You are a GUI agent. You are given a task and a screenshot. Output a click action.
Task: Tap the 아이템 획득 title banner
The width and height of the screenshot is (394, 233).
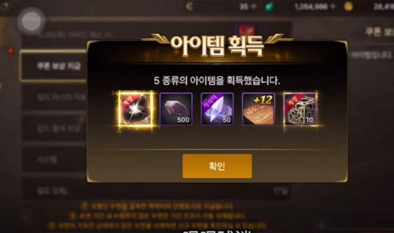(217, 46)
